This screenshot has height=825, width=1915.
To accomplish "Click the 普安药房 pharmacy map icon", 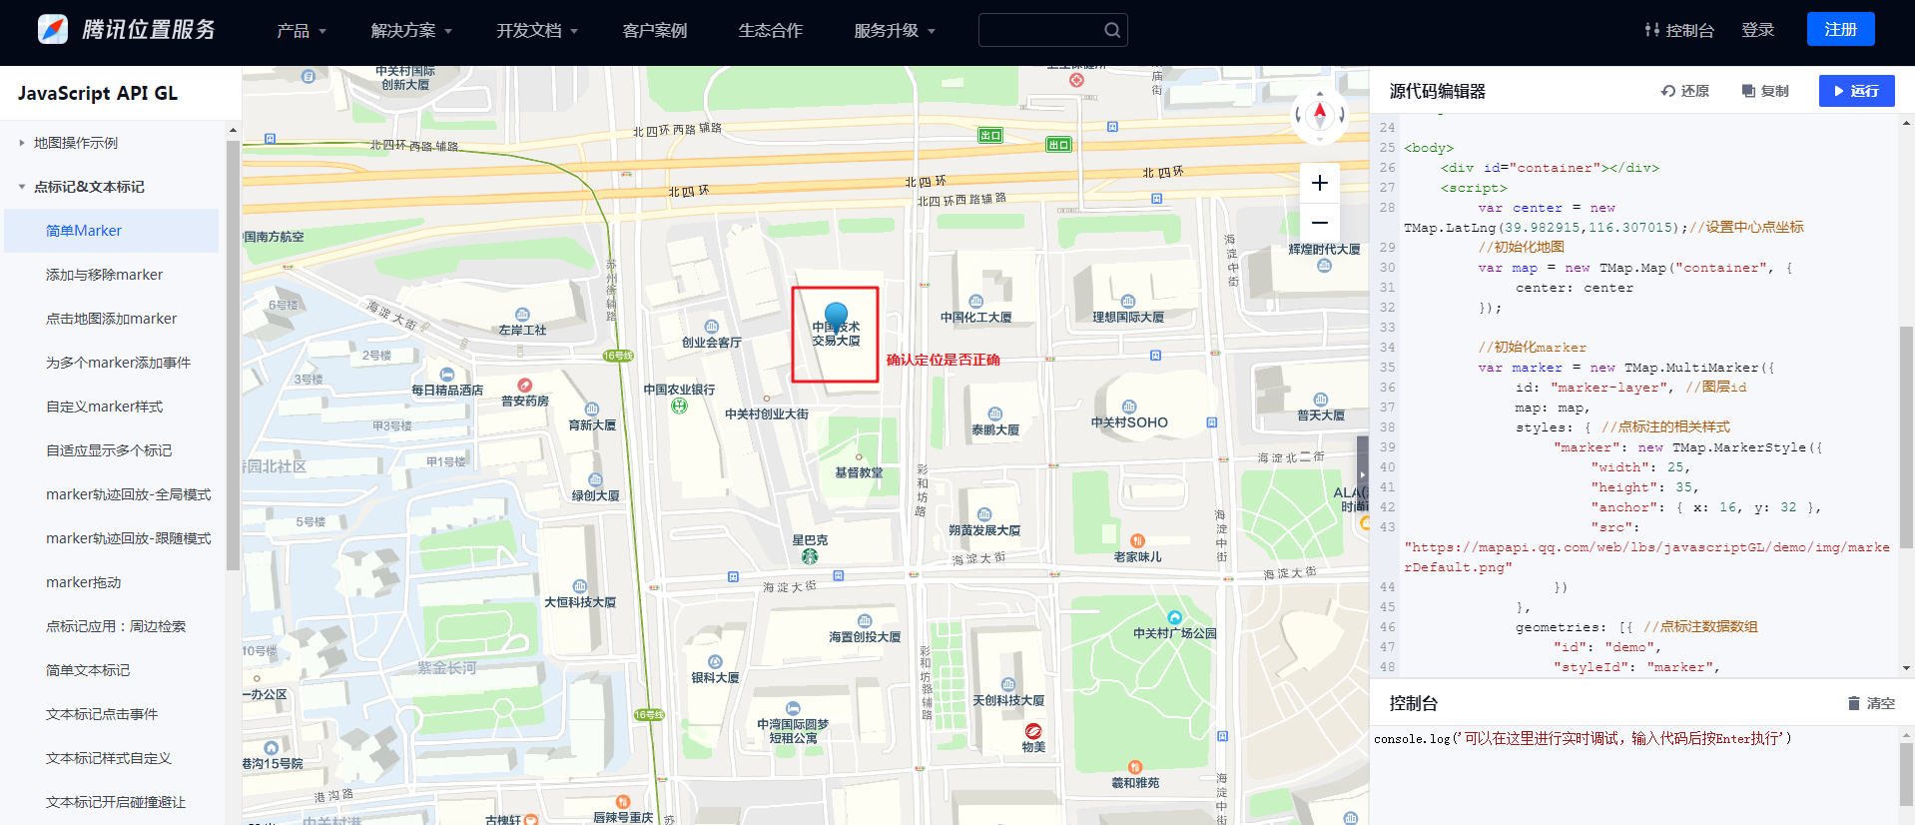I will tap(525, 385).
